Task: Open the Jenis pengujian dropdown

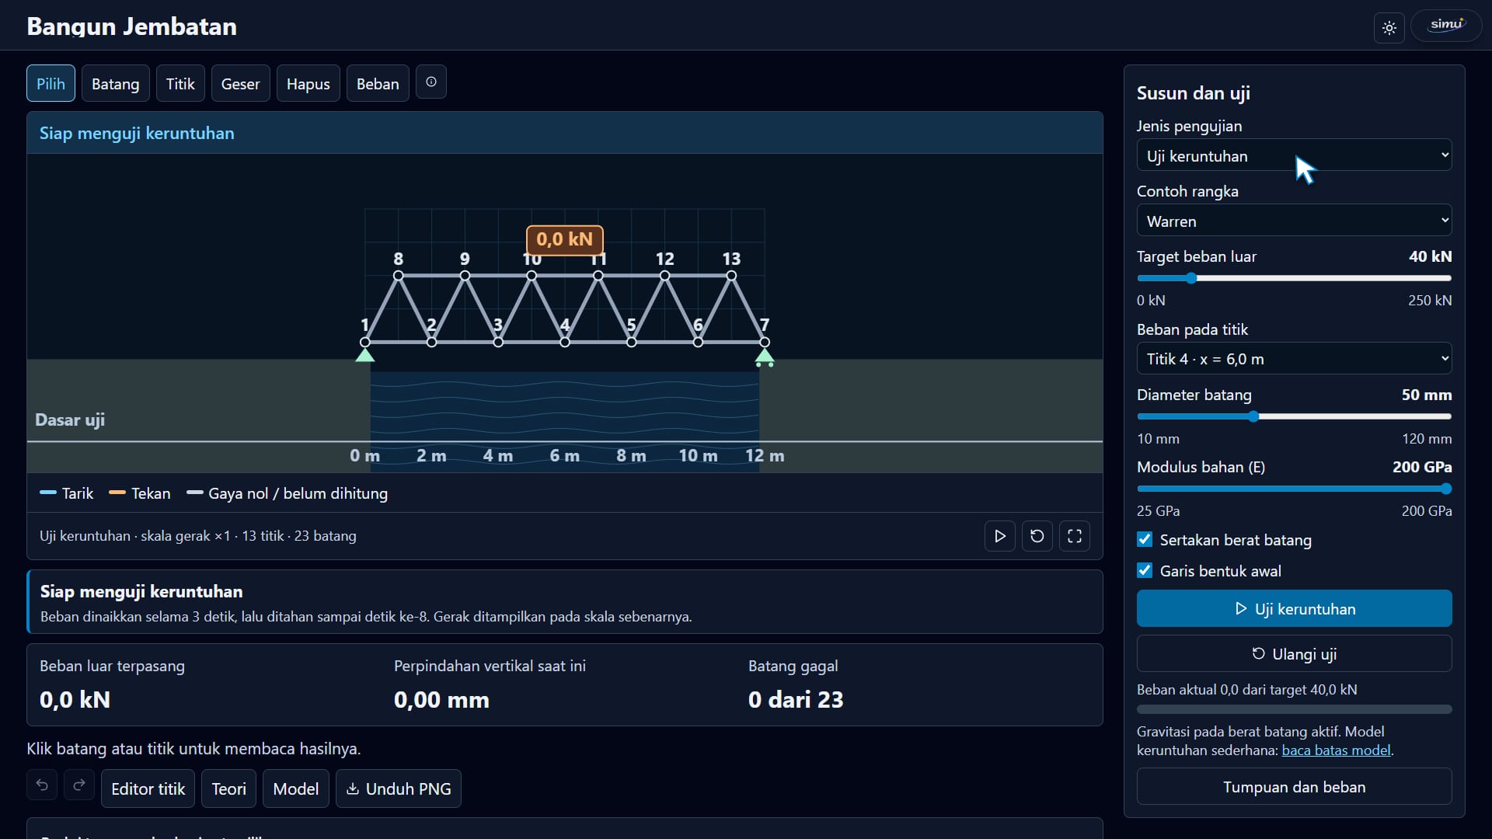Action: [x=1295, y=155]
